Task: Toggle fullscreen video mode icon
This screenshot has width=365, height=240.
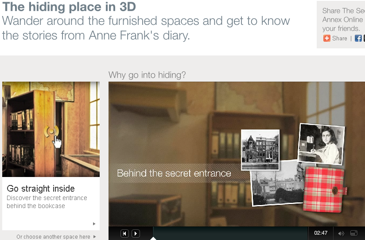Action: (354, 233)
